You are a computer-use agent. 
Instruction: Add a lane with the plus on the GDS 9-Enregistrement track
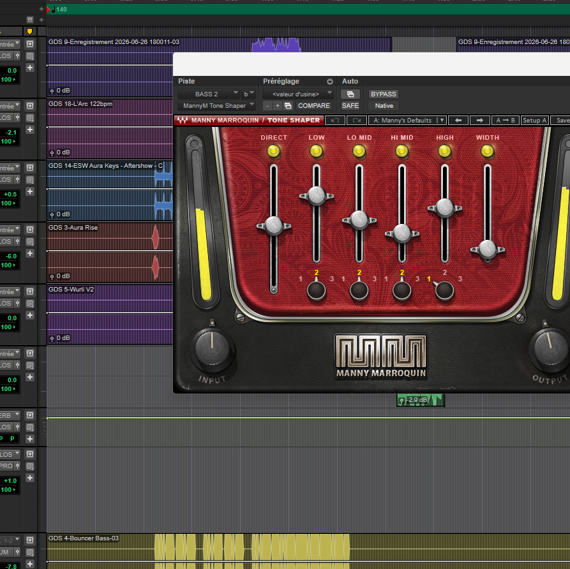[x=30, y=68]
